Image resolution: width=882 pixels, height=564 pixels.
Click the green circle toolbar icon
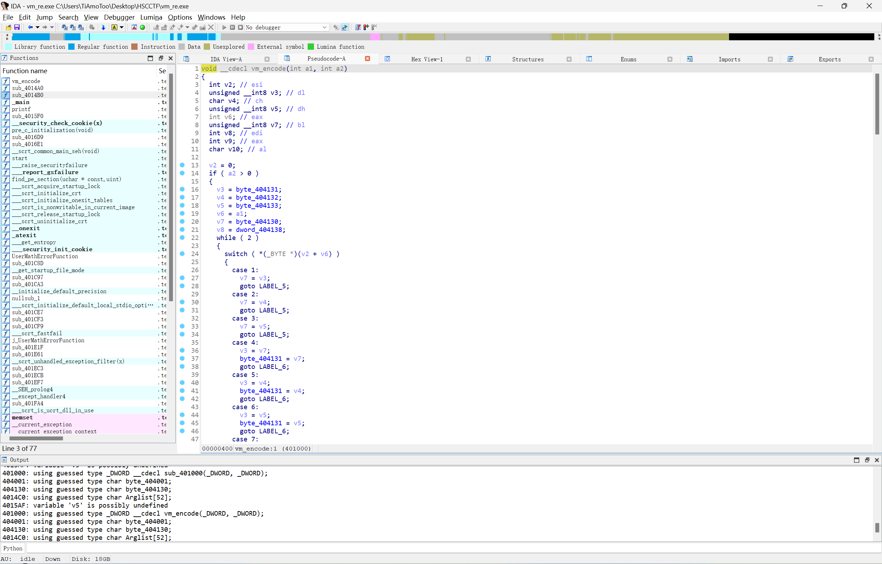(142, 27)
